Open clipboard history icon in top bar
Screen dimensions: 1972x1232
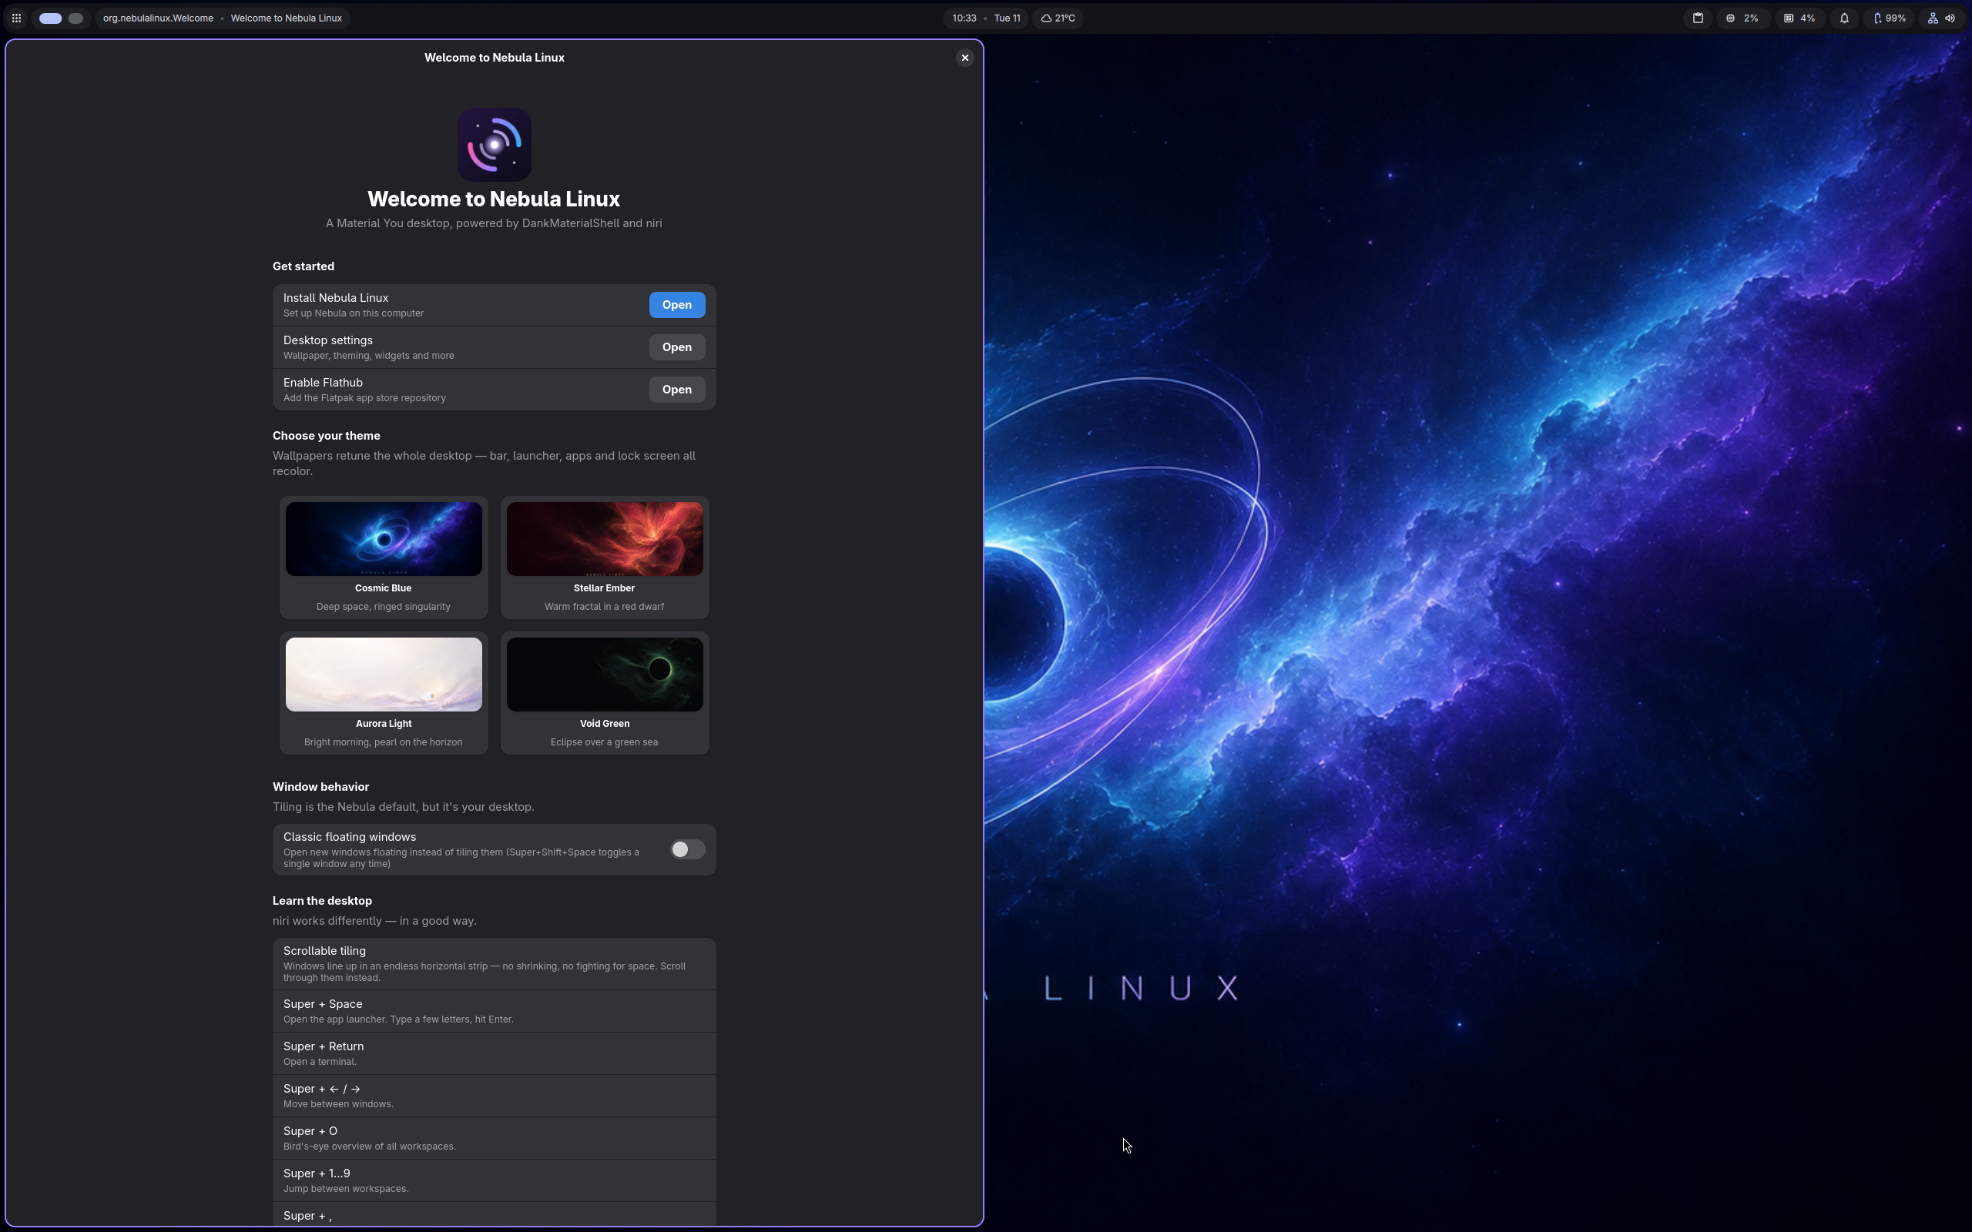[1699, 18]
